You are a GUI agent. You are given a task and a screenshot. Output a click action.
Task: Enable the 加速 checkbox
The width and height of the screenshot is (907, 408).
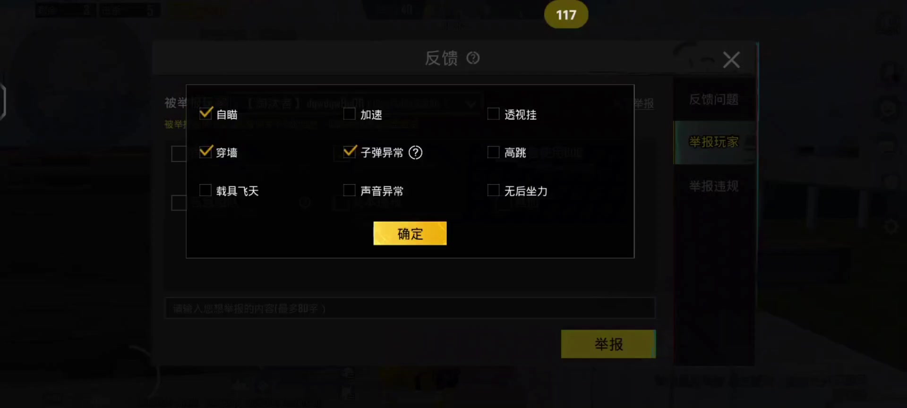point(349,114)
